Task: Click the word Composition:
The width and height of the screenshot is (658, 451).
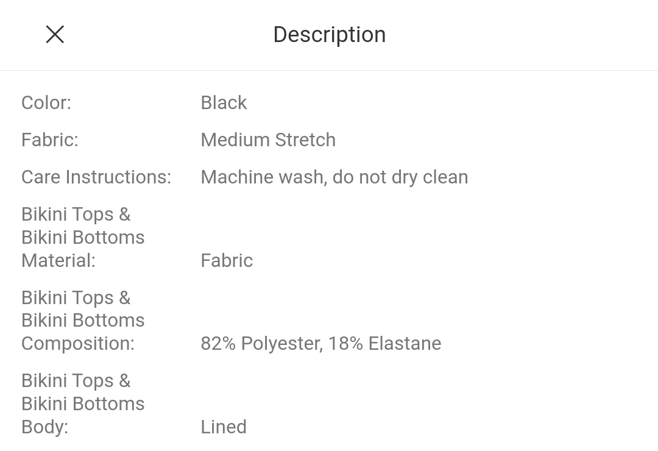Action: (78, 344)
